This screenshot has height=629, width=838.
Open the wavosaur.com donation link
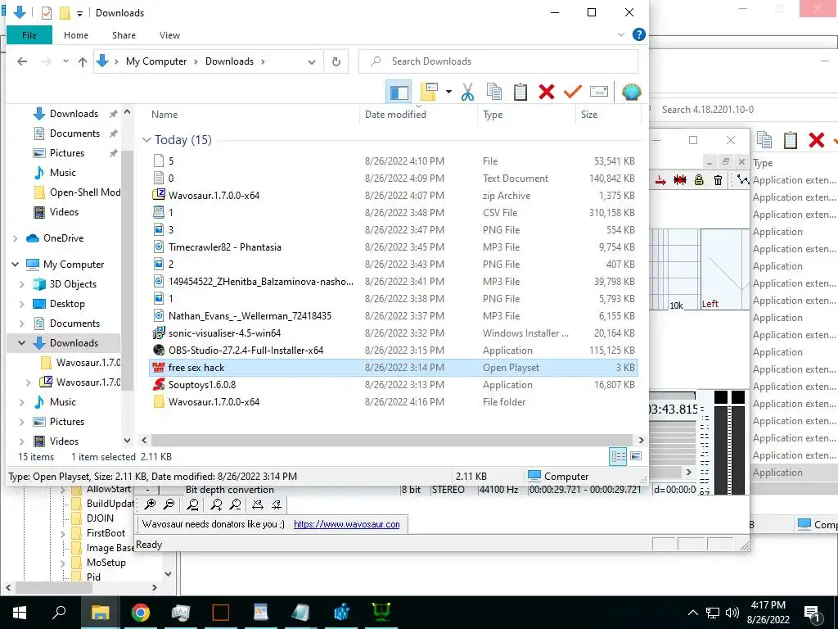click(x=347, y=524)
